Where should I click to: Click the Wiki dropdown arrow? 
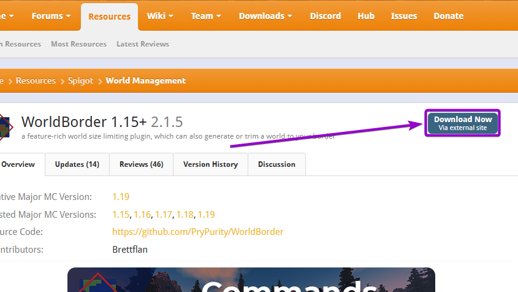point(171,16)
